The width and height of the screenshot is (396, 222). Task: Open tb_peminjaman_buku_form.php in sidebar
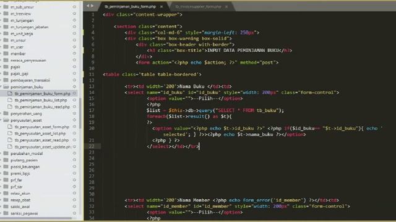pos(42,94)
